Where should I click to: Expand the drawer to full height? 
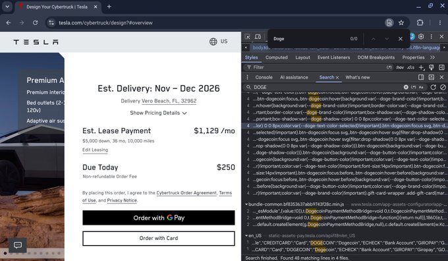coord(431,77)
